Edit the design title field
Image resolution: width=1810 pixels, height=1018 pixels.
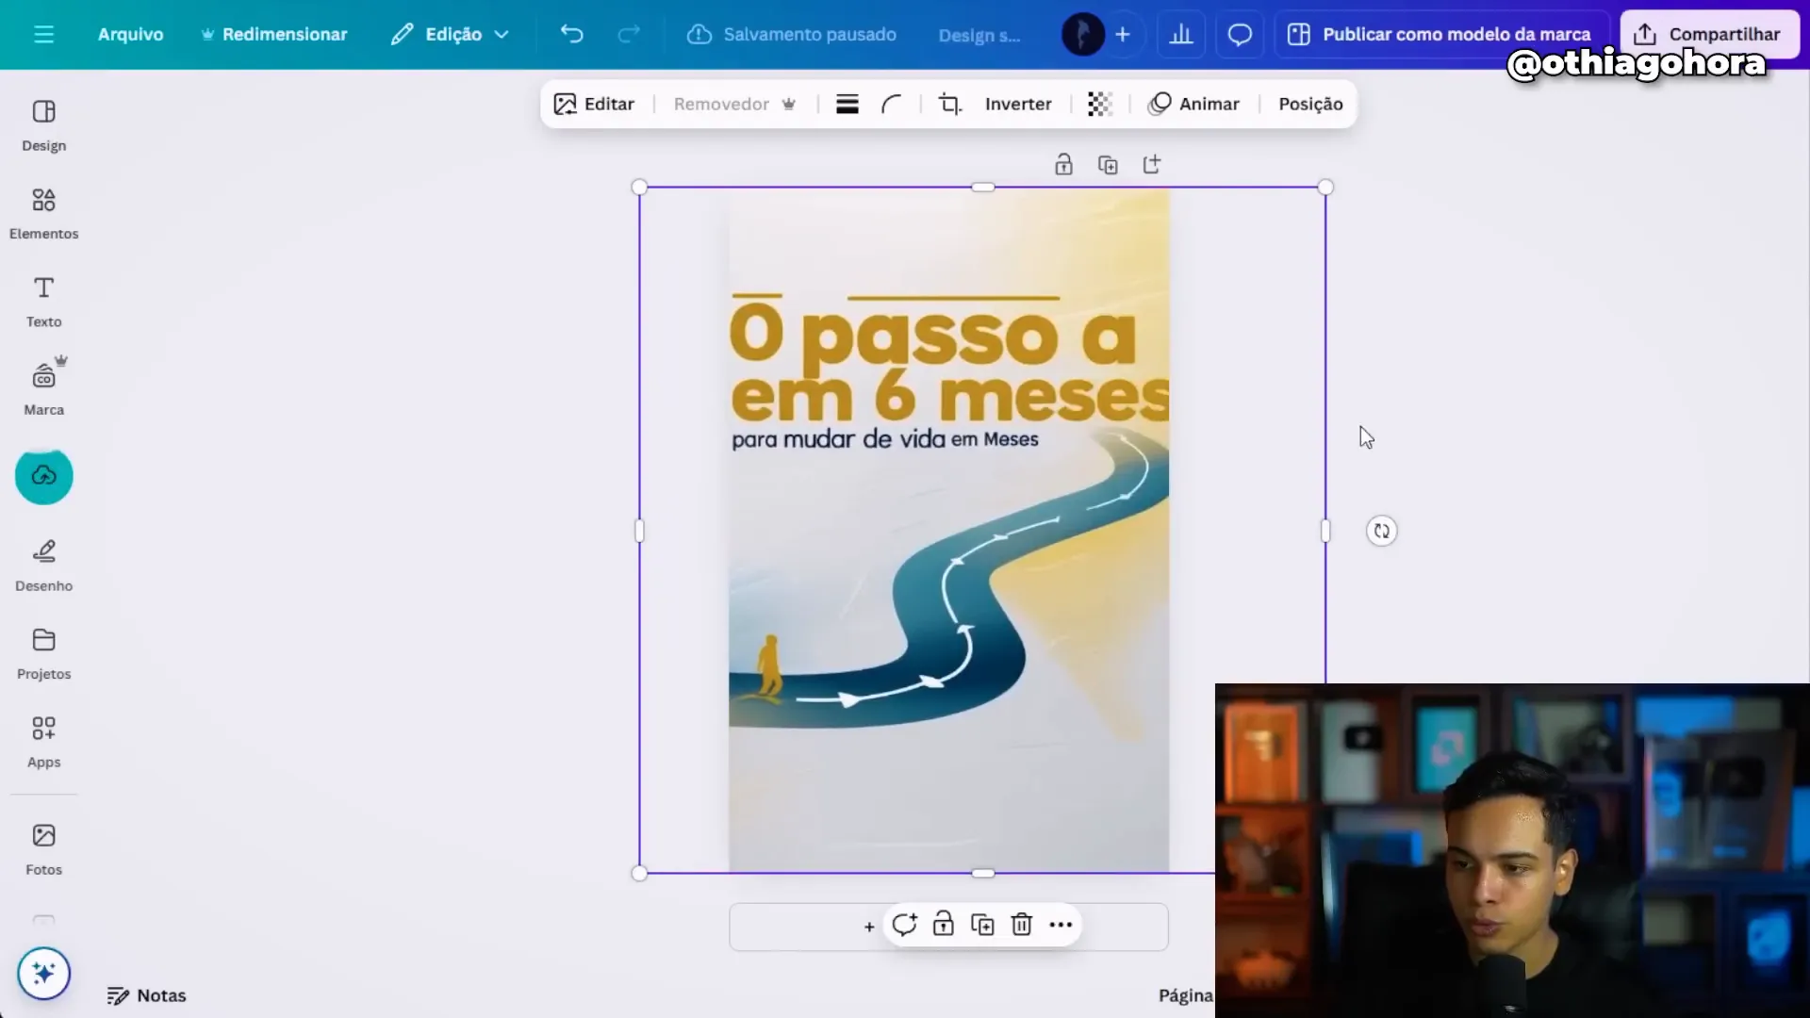coord(979,35)
